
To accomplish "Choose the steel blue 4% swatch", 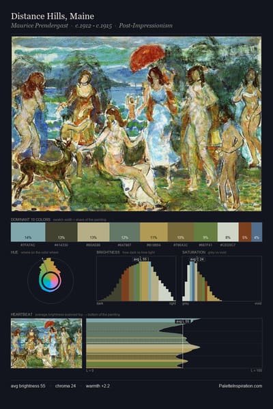I will coord(257,232).
